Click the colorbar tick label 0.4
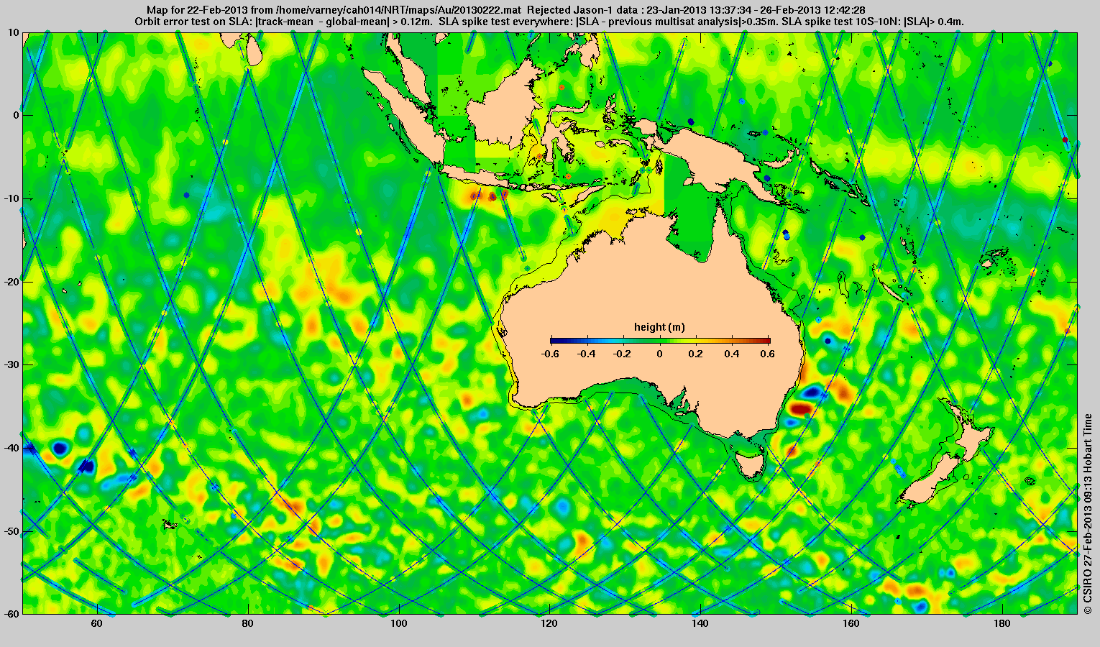Viewport: 1100px width, 647px height. (x=733, y=354)
